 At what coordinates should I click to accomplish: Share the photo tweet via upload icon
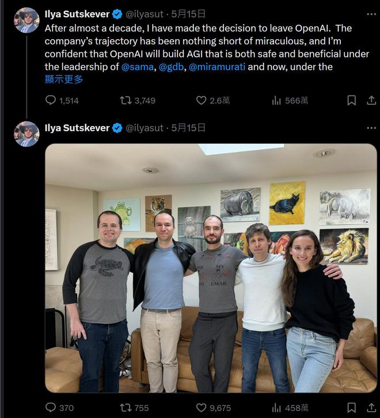tap(371, 408)
